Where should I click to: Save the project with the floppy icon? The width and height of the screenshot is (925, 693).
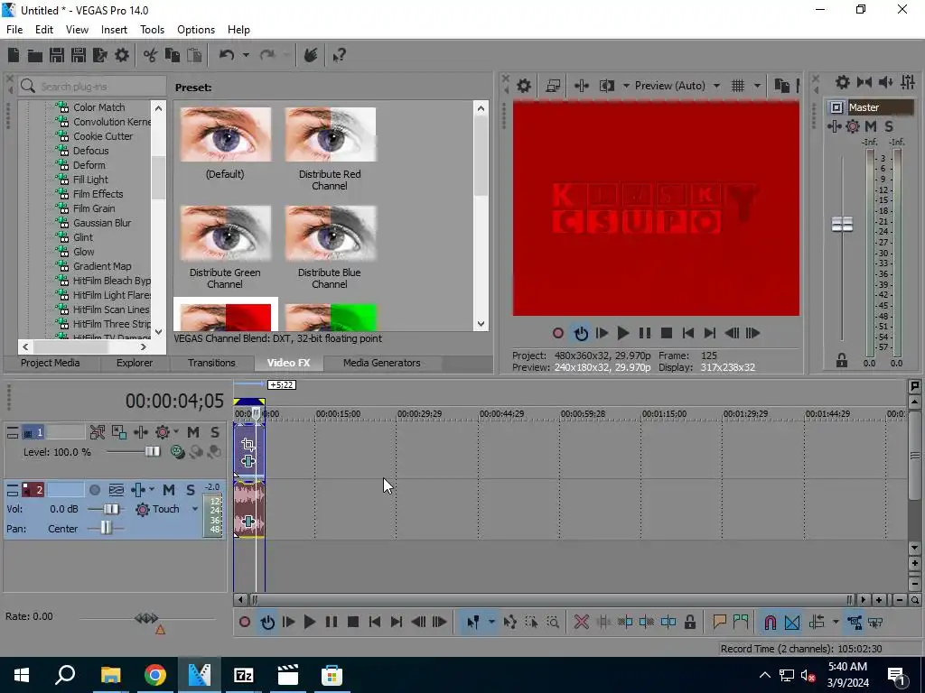(x=57, y=55)
